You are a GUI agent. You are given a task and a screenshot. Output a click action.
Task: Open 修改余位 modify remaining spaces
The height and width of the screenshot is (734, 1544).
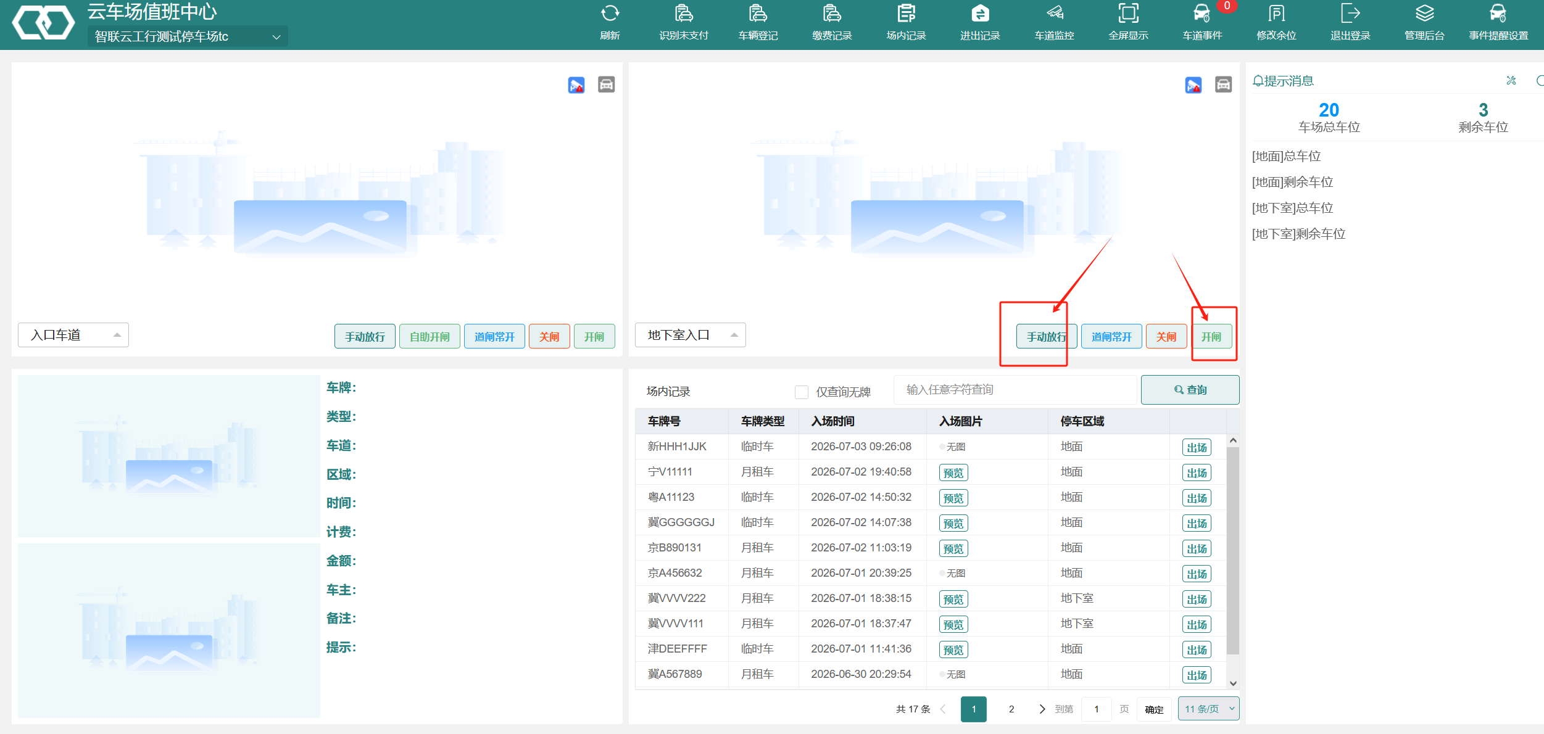1276,23
